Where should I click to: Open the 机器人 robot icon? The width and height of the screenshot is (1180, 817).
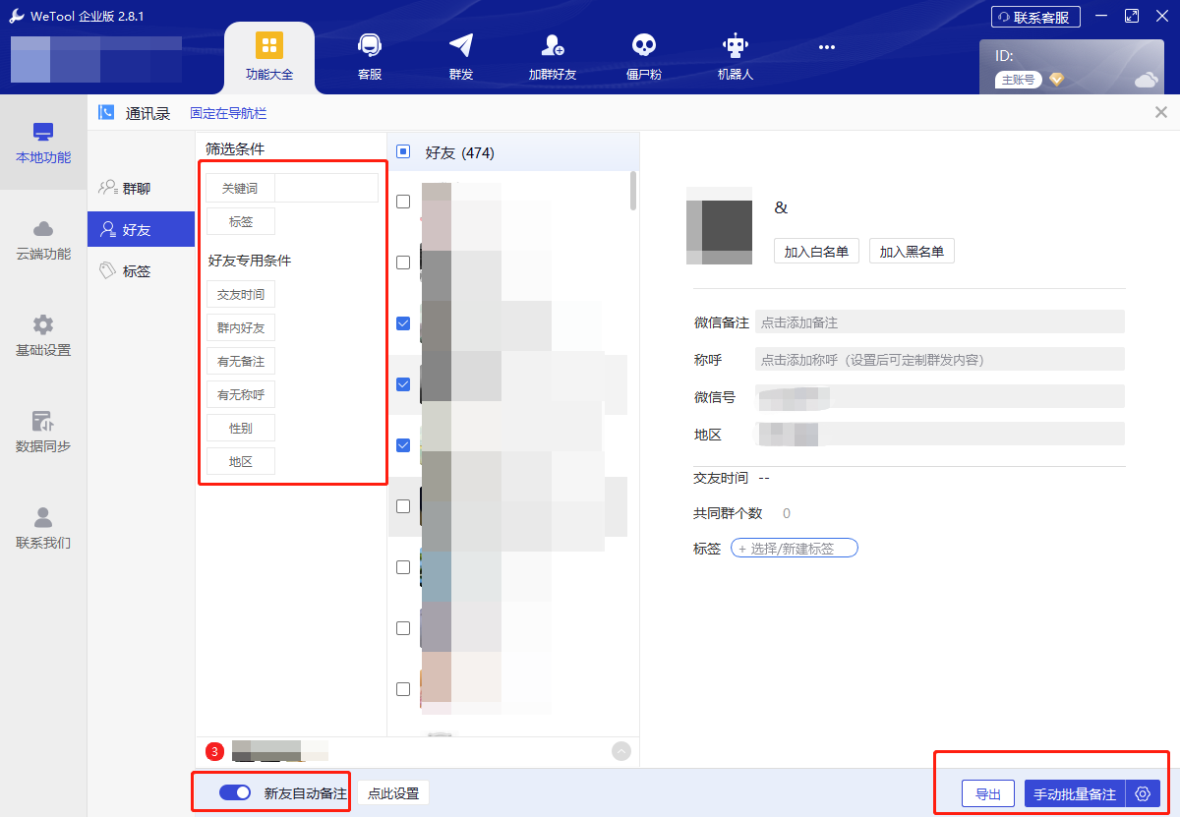(736, 45)
